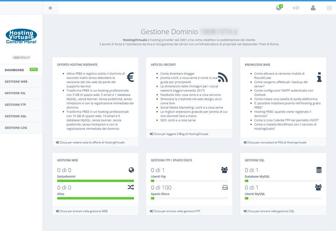Click the globe icon beside Sottodomini
This screenshot has height=231, width=336.
[131, 170]
